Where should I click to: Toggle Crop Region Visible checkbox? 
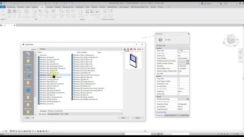tap(179, 81)
